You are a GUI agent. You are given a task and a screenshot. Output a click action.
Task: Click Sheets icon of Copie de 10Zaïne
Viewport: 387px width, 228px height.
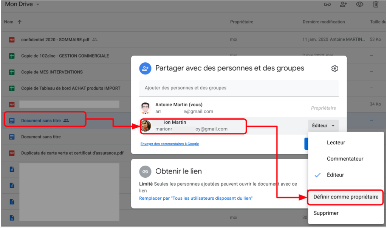pos(12,56)
